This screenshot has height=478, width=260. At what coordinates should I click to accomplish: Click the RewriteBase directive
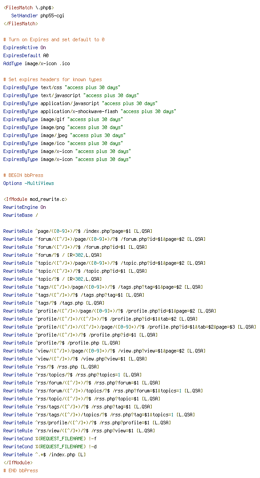click(x=20, y=215)
